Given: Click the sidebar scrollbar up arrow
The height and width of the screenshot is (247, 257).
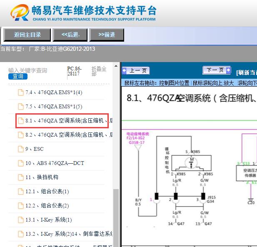Looking at the screenshot, I should pyautogui.click(x=116, y=66).
